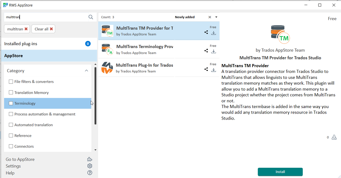Image resolution: width=341 pixels, height=178 pixels.
Task: Click the download icon for MultiTrans Plug-In for Trados
Action: [x=213, y=70]
